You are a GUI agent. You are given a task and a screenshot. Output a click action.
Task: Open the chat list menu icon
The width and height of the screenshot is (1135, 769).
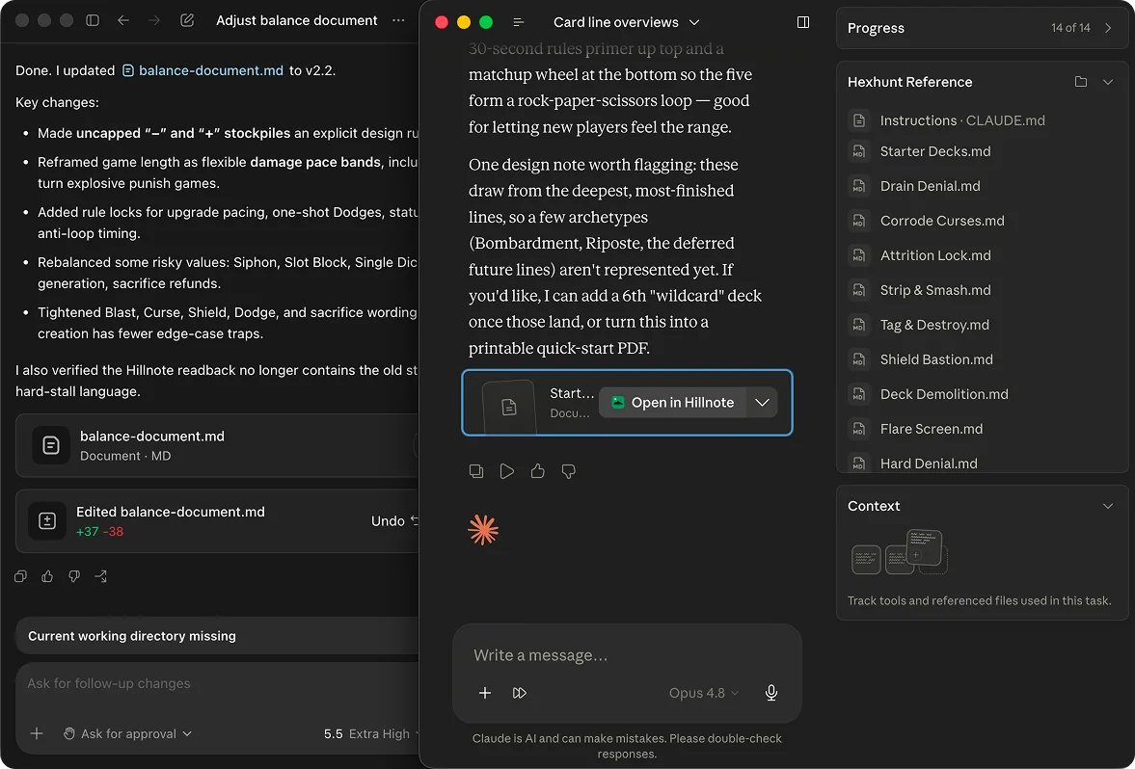pos(518,22)
